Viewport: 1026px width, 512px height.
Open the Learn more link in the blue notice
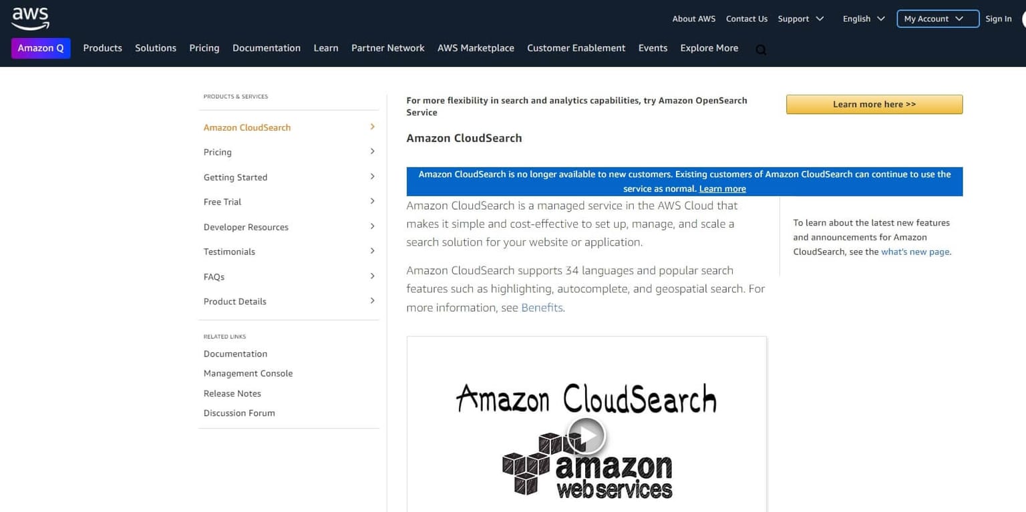click(722, 188)
